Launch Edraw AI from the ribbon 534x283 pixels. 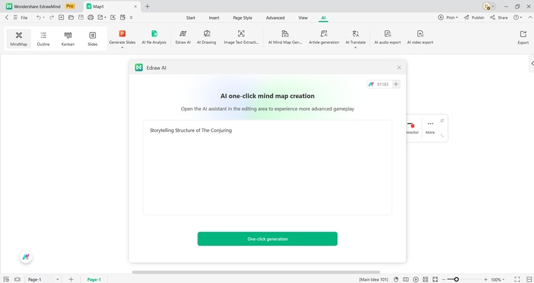[x=183, y=37]
